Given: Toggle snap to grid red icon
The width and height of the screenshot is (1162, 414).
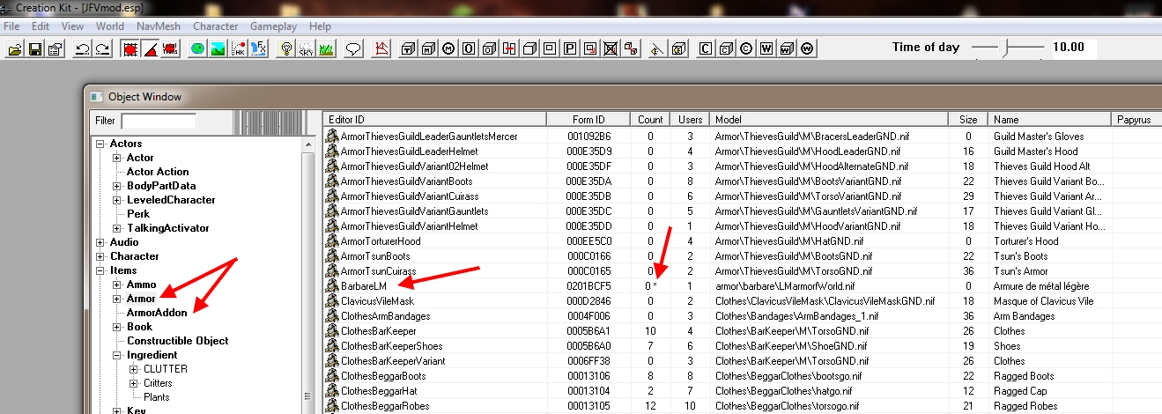Looking at the screenshot, I should pyautogui.click(x=130, y=49).
